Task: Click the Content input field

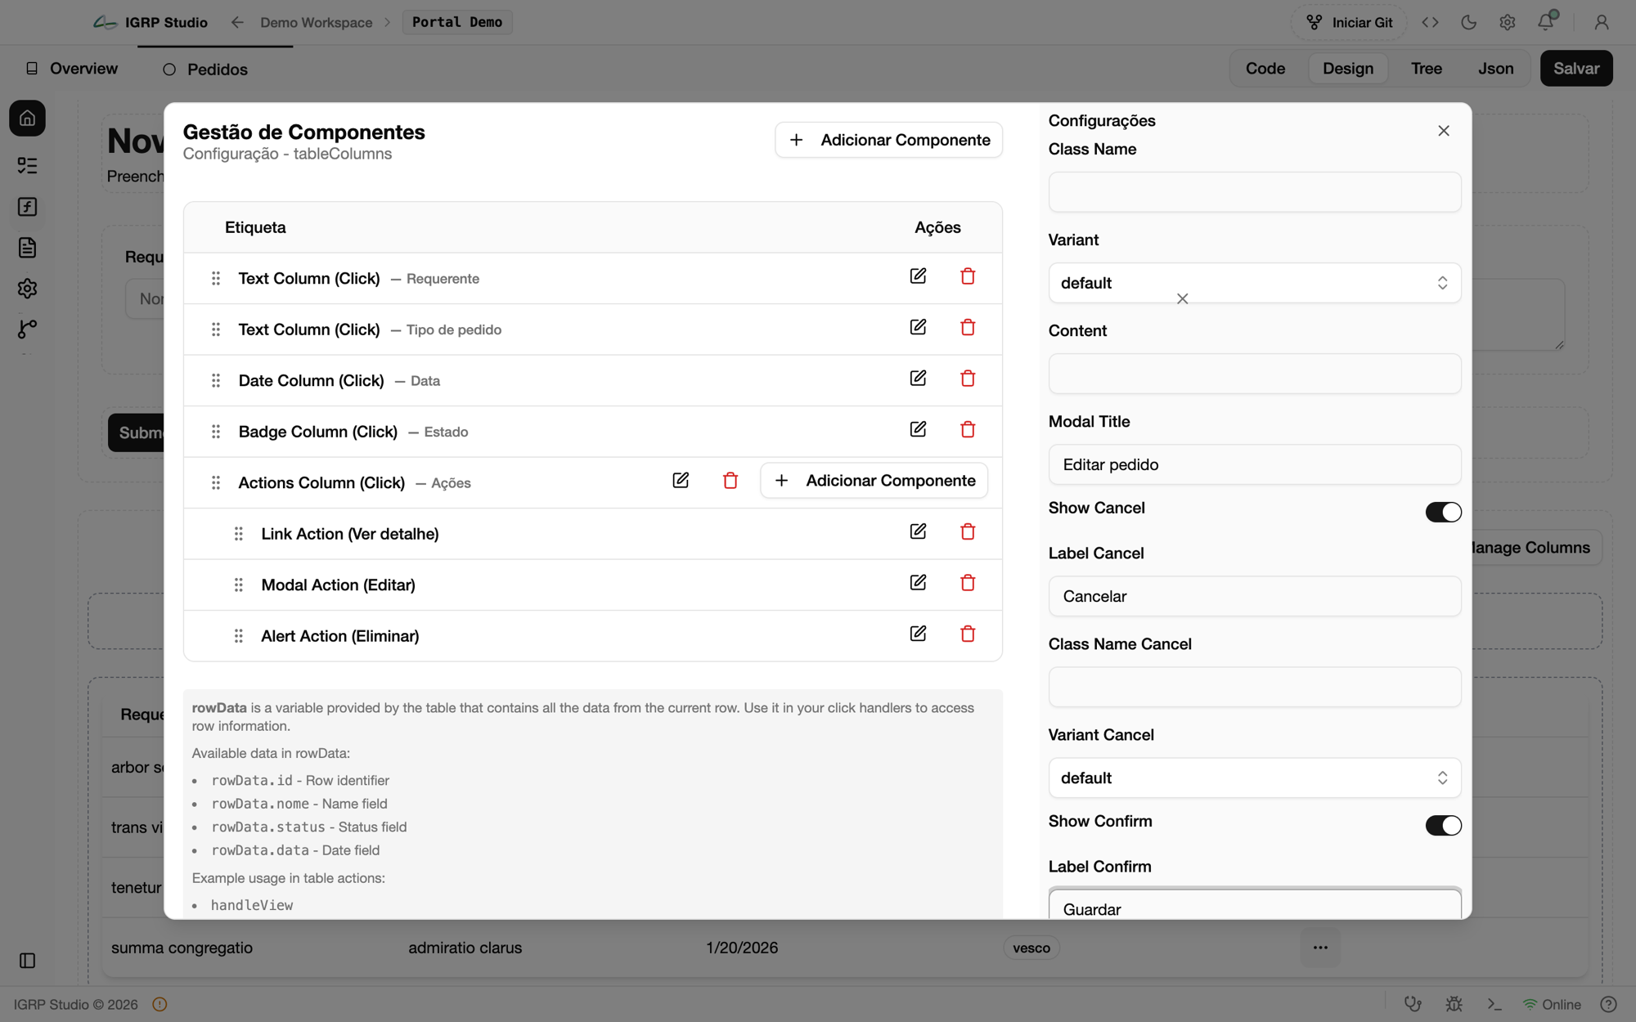Action: tap(1254, 374)
